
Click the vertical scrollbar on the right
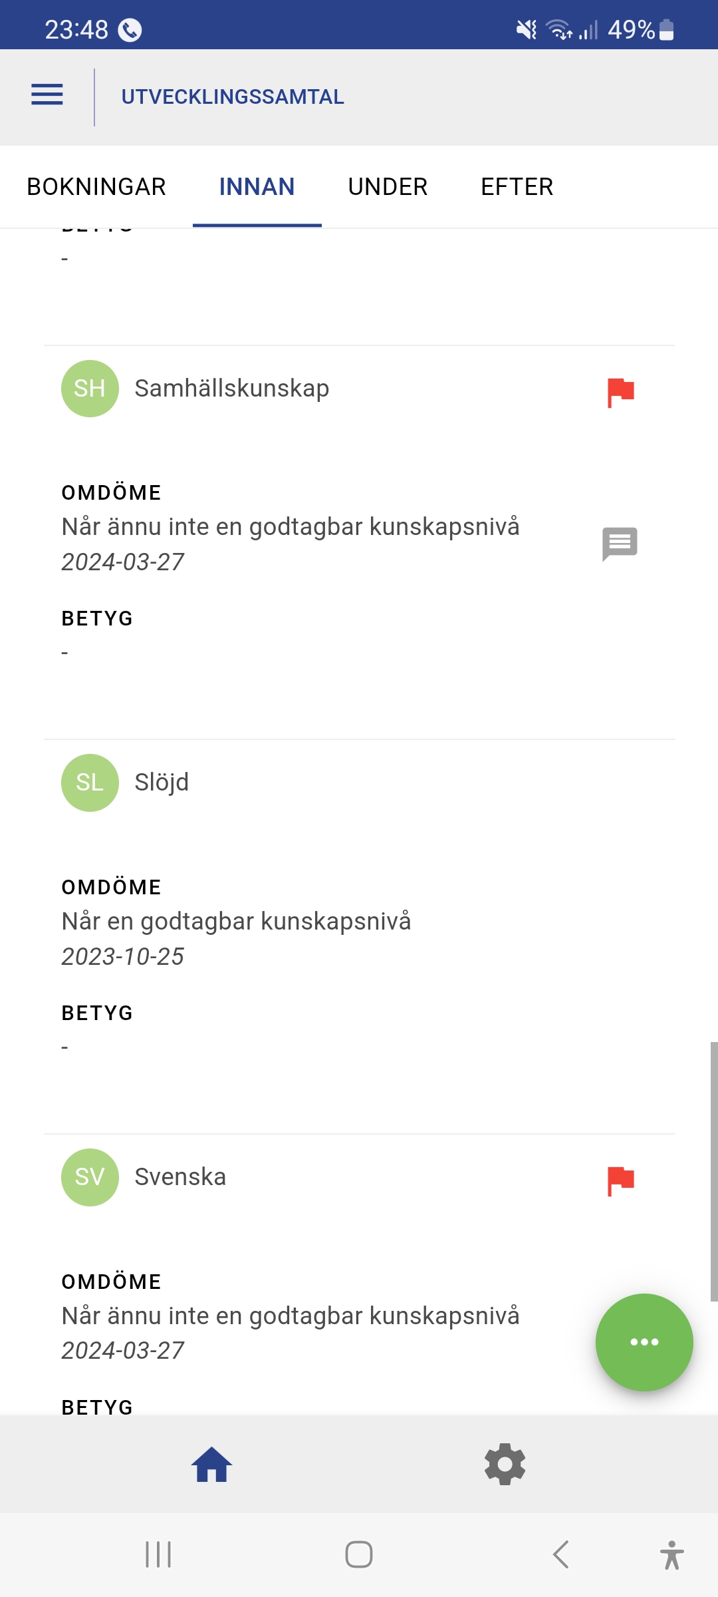point(713,1171)
